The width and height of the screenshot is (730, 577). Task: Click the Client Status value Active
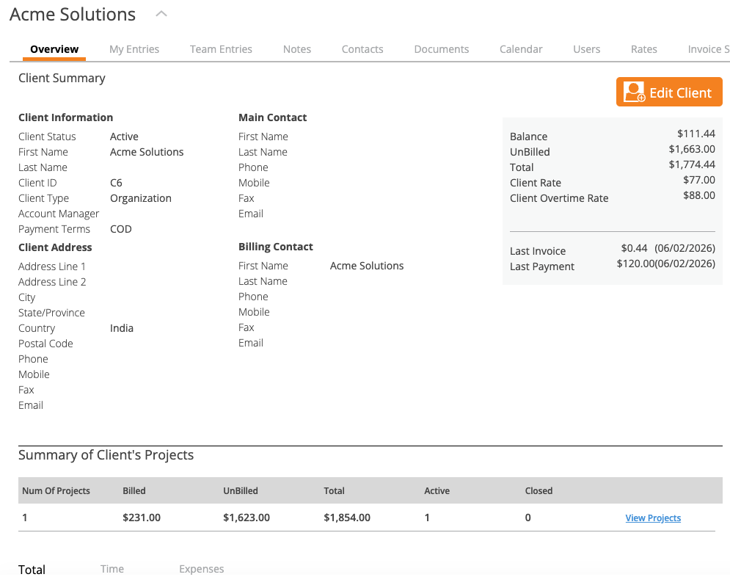tap(124, 137)
